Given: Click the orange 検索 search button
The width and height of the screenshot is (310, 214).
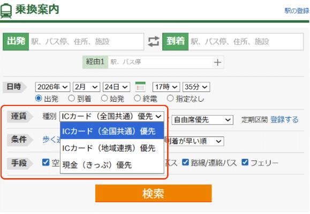Looking at the screenshot, I should 154,194.
